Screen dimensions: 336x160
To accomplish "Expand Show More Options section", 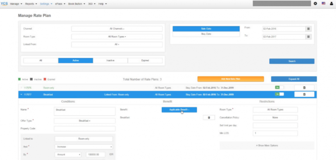I will 267,145.
